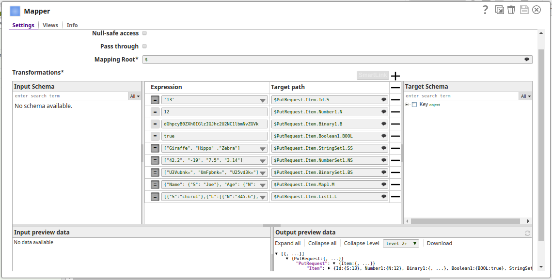Image resolution: width=552 pixels, height=280 pixels.
Task: Open suggestion bubble for $PutRequest.Item.Id.S
Action: (384, 99)
